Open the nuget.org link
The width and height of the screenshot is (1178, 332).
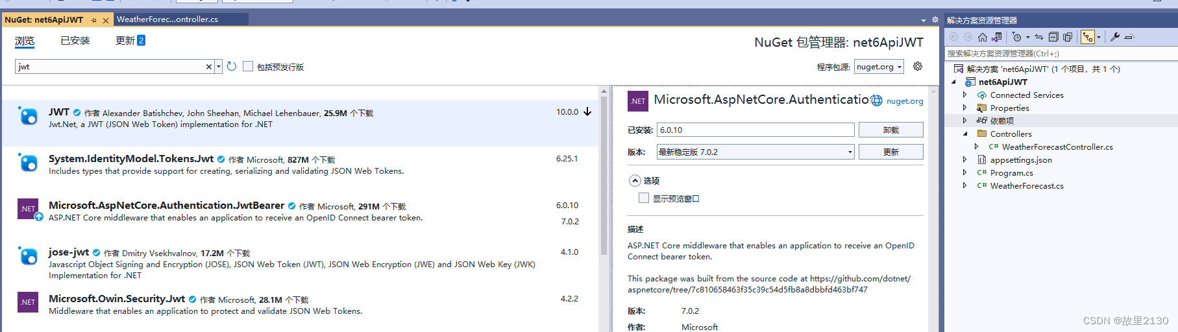coord(905,101)
